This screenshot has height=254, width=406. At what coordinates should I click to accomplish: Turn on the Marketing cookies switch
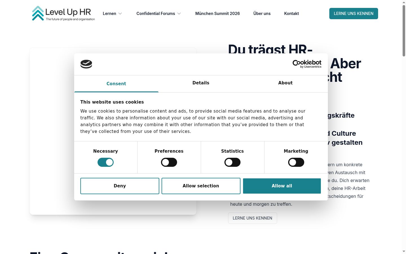coord(296,162)
